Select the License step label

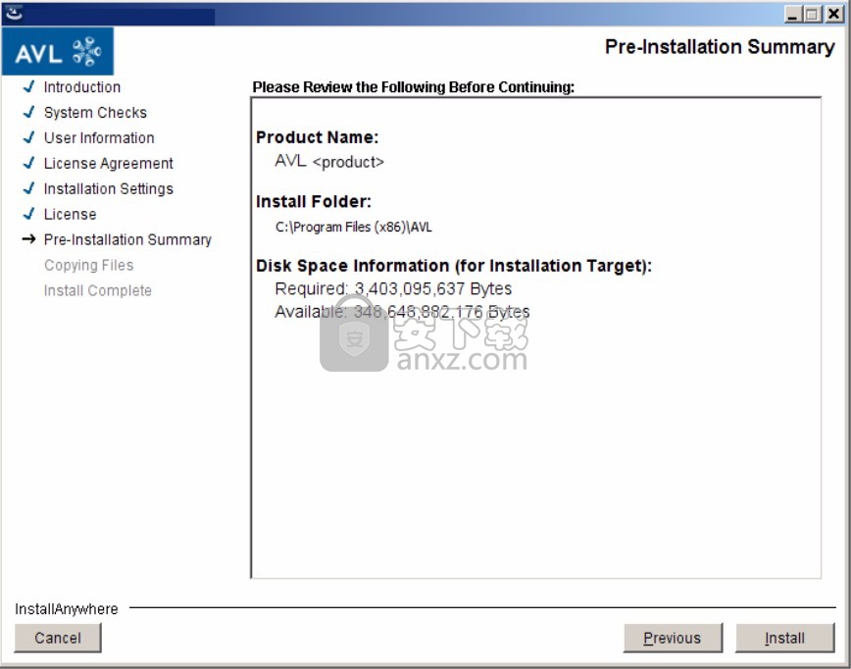pyautogui.click(x=70, y=215)
